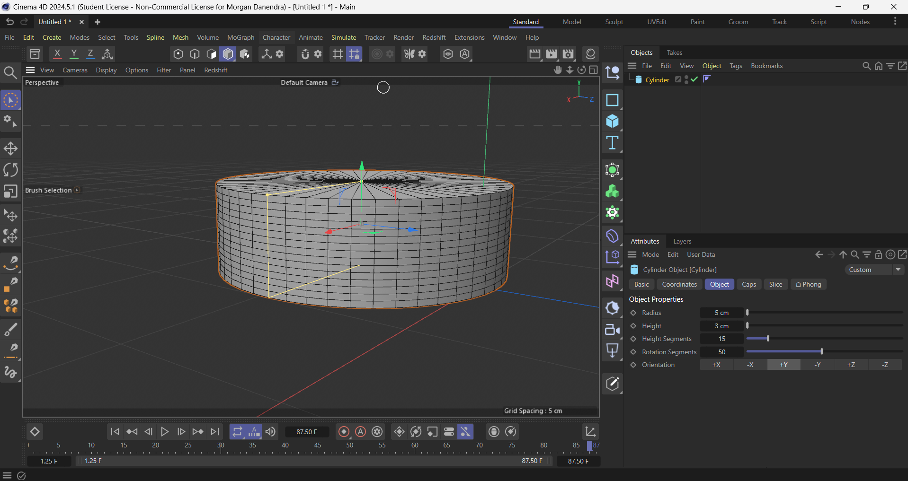Click the Cube primitive icon
908x481 pixels.
(612, 122)
